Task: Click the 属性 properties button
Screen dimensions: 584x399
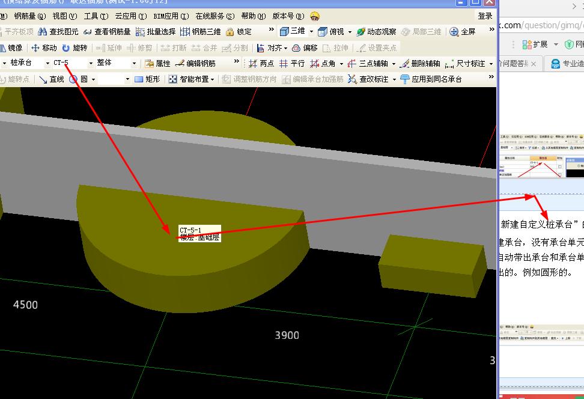Action: click(x=158, y=64)
